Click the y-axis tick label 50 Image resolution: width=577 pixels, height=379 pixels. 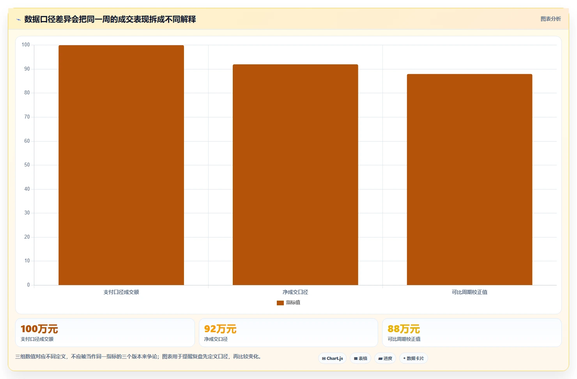27,165
